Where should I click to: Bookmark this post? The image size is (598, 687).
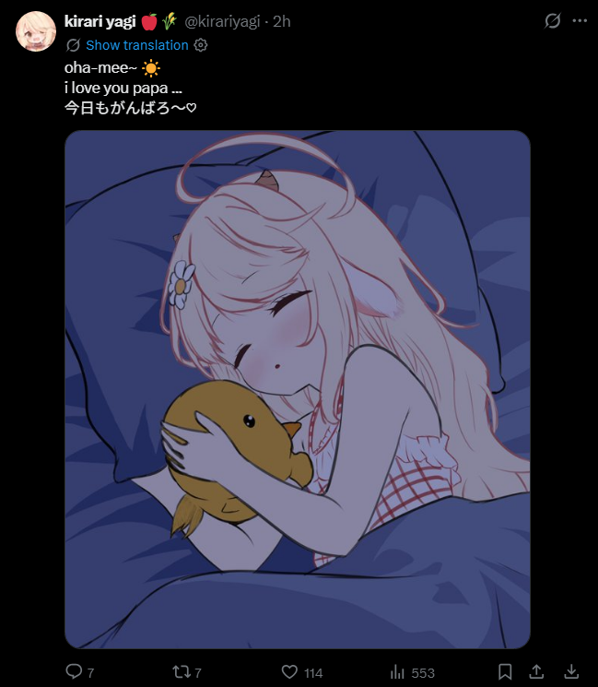click(505, 671)
